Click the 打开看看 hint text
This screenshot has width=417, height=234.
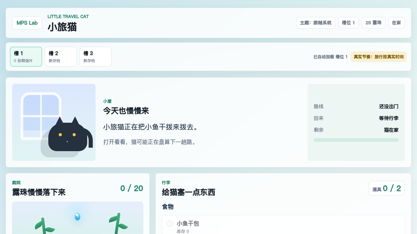click(x=150, y=142)
